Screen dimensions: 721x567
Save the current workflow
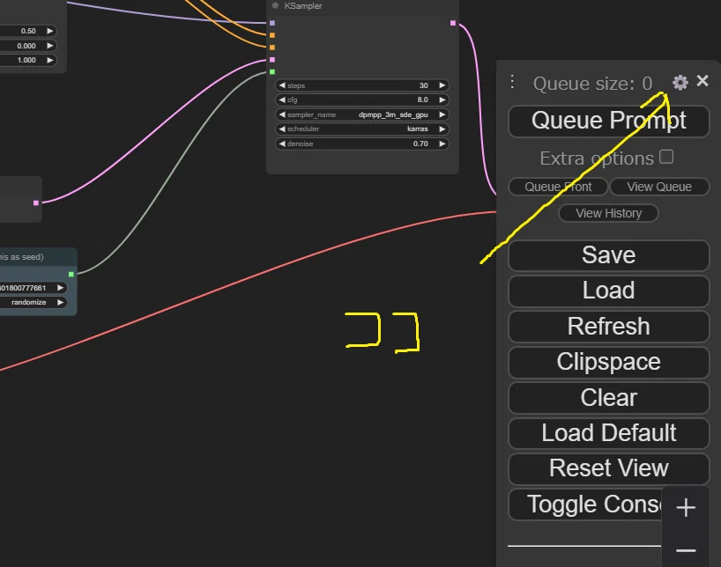(x=609, y=255)
